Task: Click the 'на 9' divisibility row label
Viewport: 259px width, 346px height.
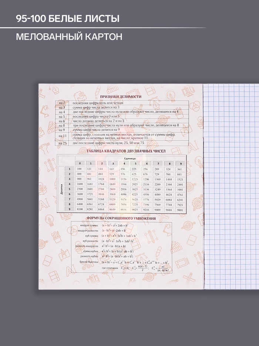Action: tap(62, 130)
